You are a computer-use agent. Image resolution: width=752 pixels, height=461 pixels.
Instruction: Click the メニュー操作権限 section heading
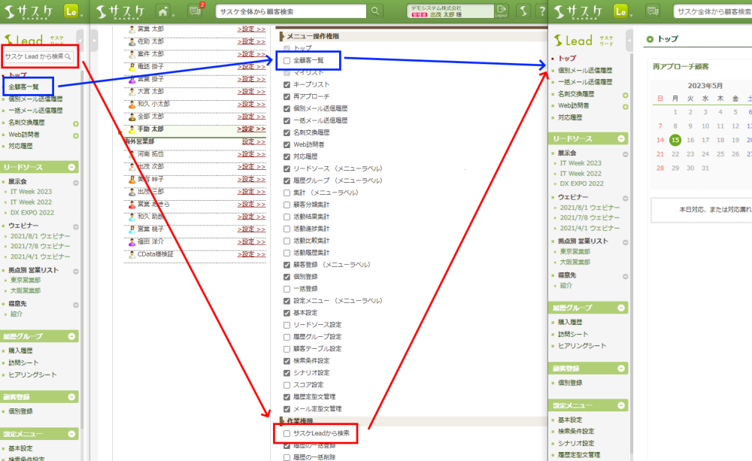(x=313, y=36)
